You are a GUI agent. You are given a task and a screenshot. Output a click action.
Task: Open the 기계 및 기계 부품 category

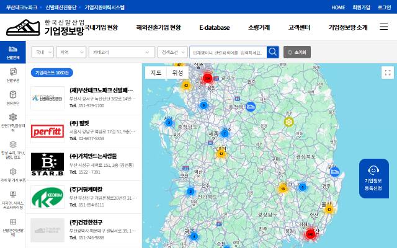click(x=13, y=175)
